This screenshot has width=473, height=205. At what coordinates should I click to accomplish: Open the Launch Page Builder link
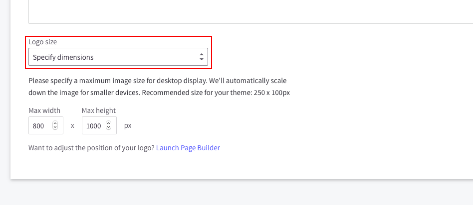click(188, 148)
